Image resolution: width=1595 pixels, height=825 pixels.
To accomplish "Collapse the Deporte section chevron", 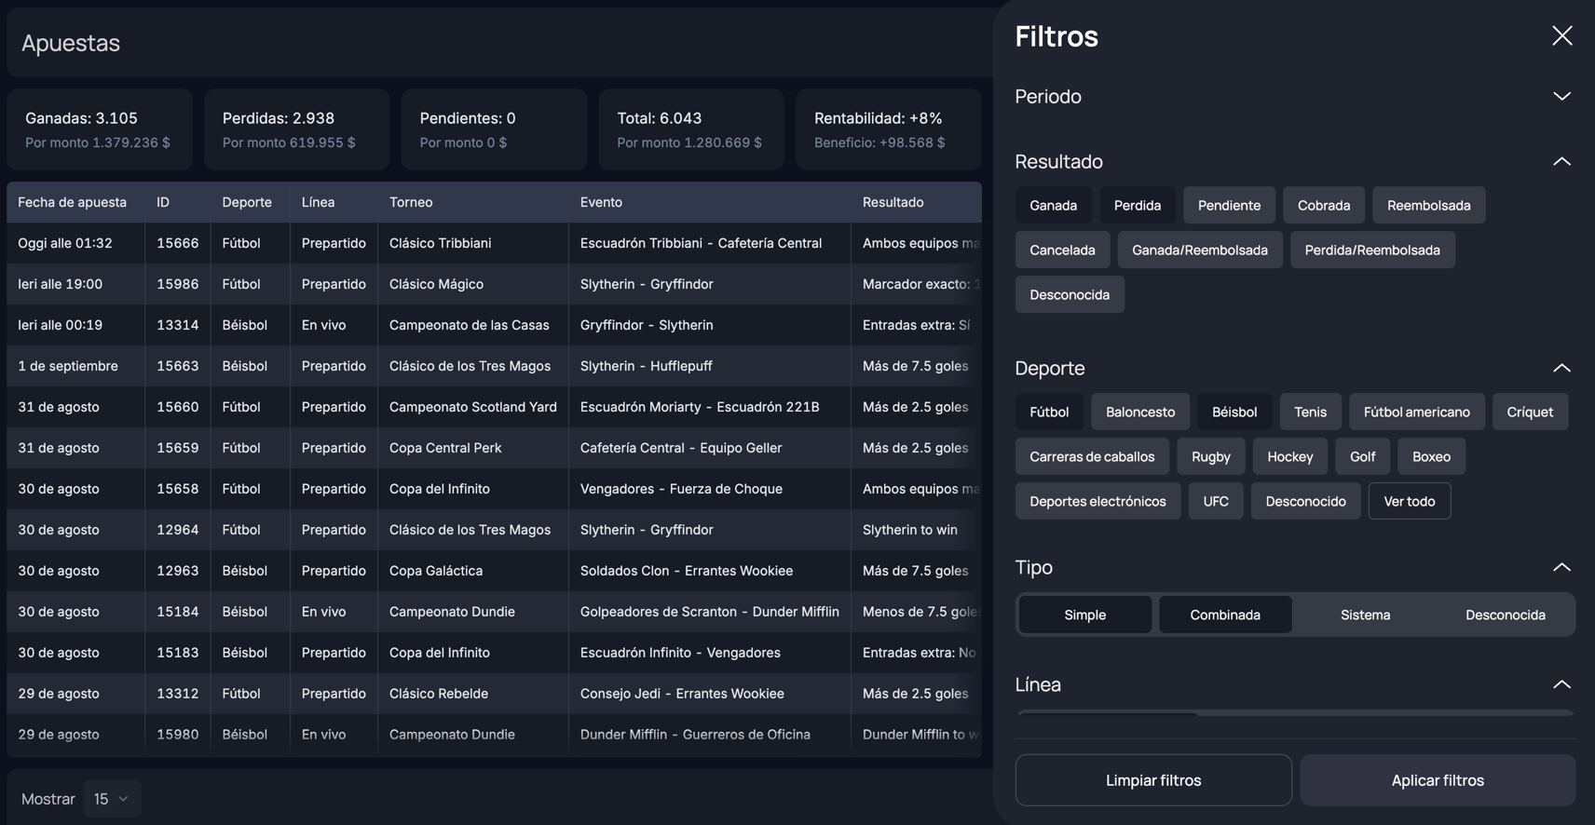I will 1561,369.
